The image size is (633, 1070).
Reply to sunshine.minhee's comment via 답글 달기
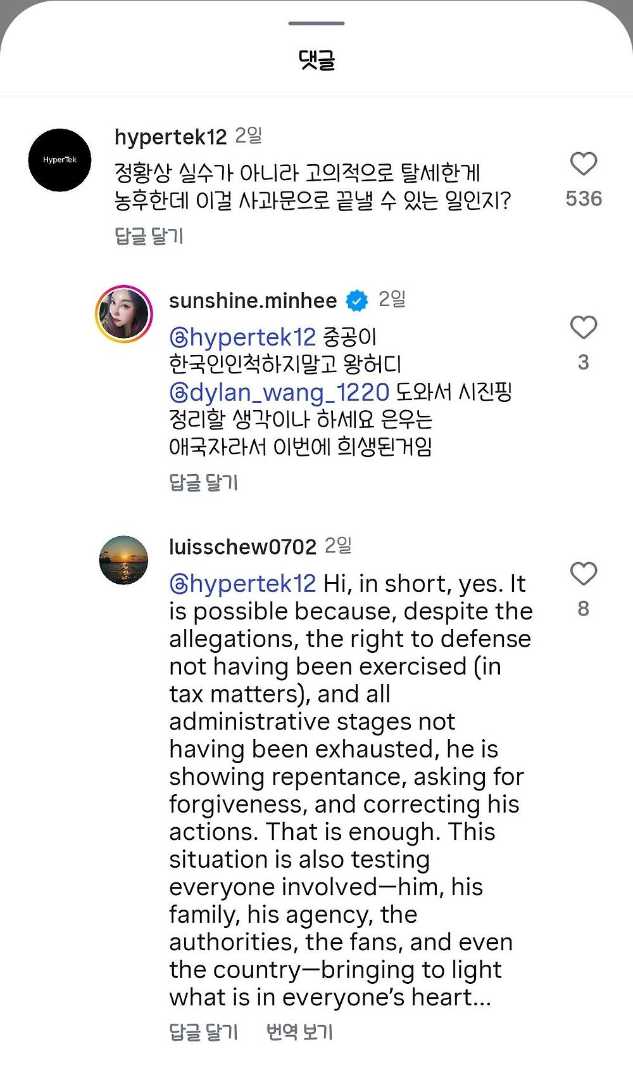click(x=203, y=482)
